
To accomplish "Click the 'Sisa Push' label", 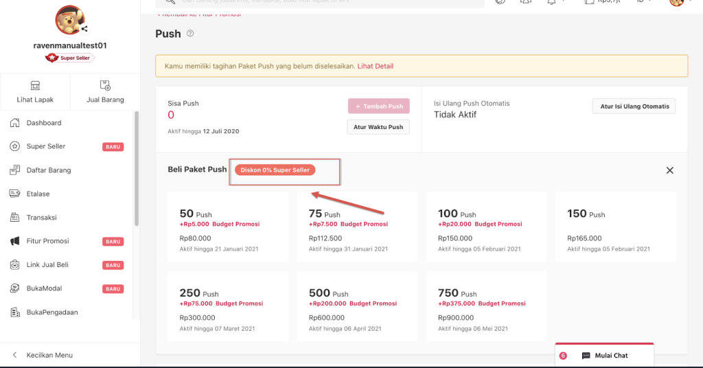I will tap(183, 103).
